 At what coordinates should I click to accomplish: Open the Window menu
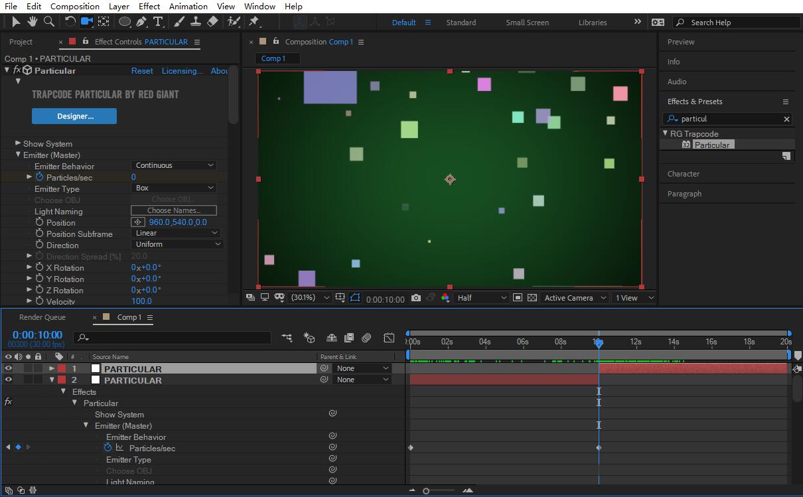coord(259,6)
